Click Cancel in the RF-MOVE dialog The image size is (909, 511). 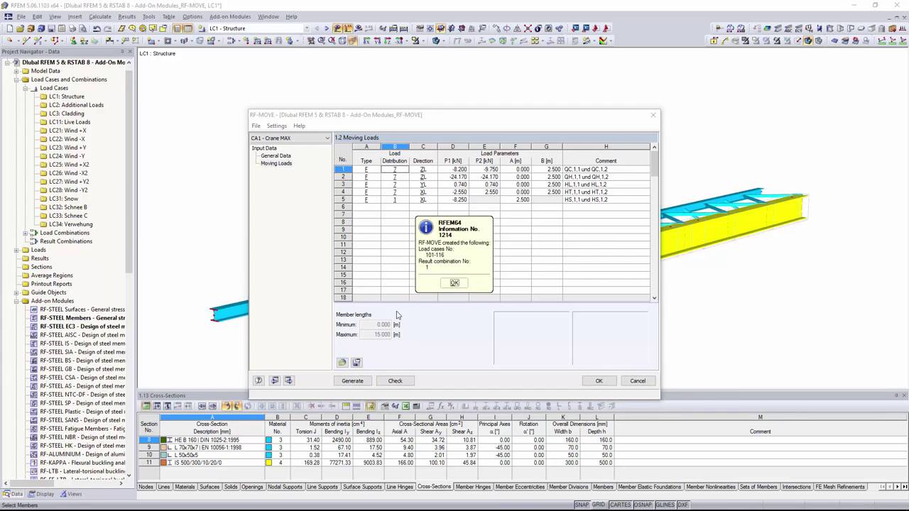coord(638,381)
